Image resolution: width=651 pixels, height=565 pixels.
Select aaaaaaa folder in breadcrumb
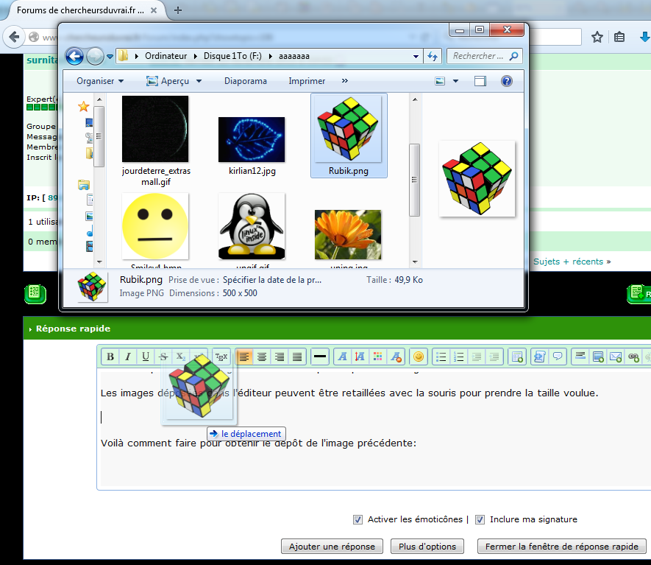[294, 56]
